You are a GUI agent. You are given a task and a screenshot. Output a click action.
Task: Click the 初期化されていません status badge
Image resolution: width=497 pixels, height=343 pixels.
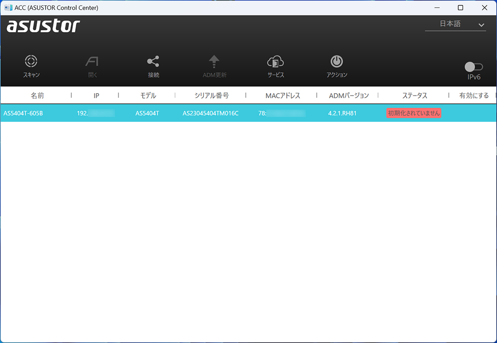[414, 113]
